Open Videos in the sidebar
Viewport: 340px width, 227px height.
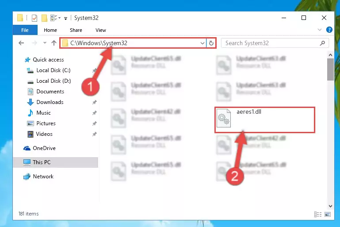coord(44,134)
